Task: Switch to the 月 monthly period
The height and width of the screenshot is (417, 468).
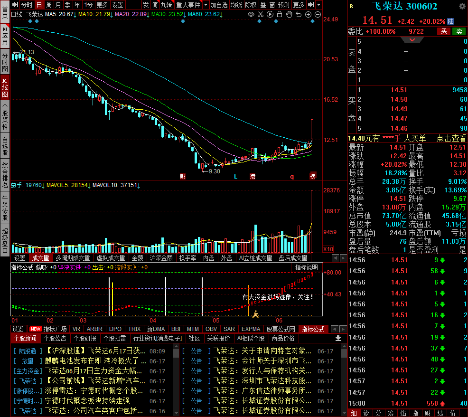Action: (58, 5)
